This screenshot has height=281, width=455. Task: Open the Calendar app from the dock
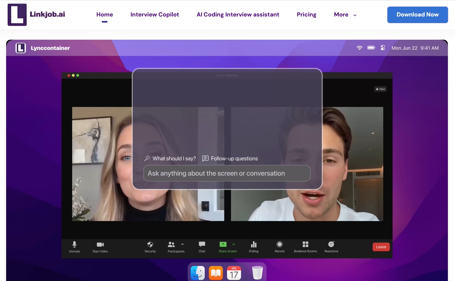(234, 273)
